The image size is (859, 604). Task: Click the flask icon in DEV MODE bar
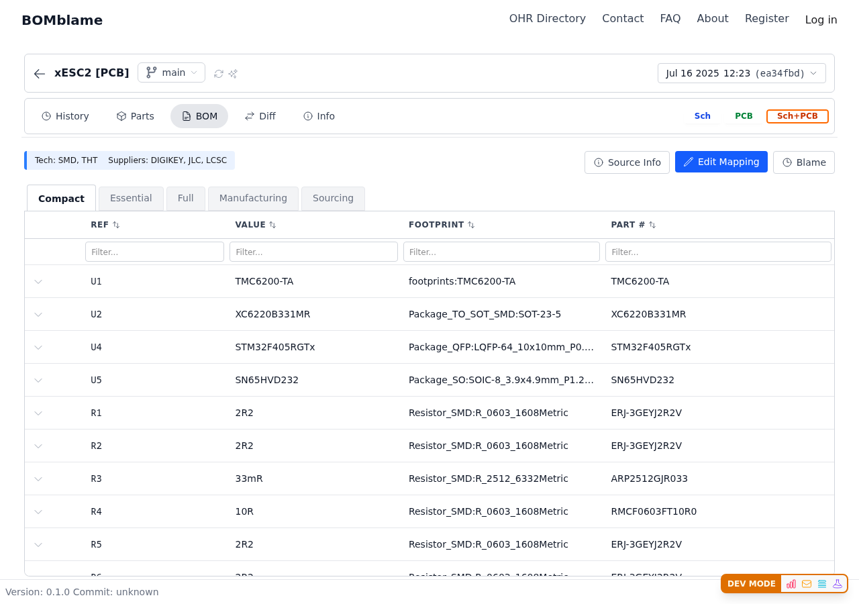pos(838,584)
